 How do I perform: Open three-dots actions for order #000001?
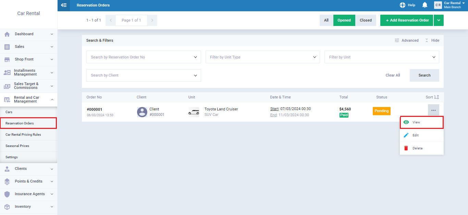click(433, 110)
